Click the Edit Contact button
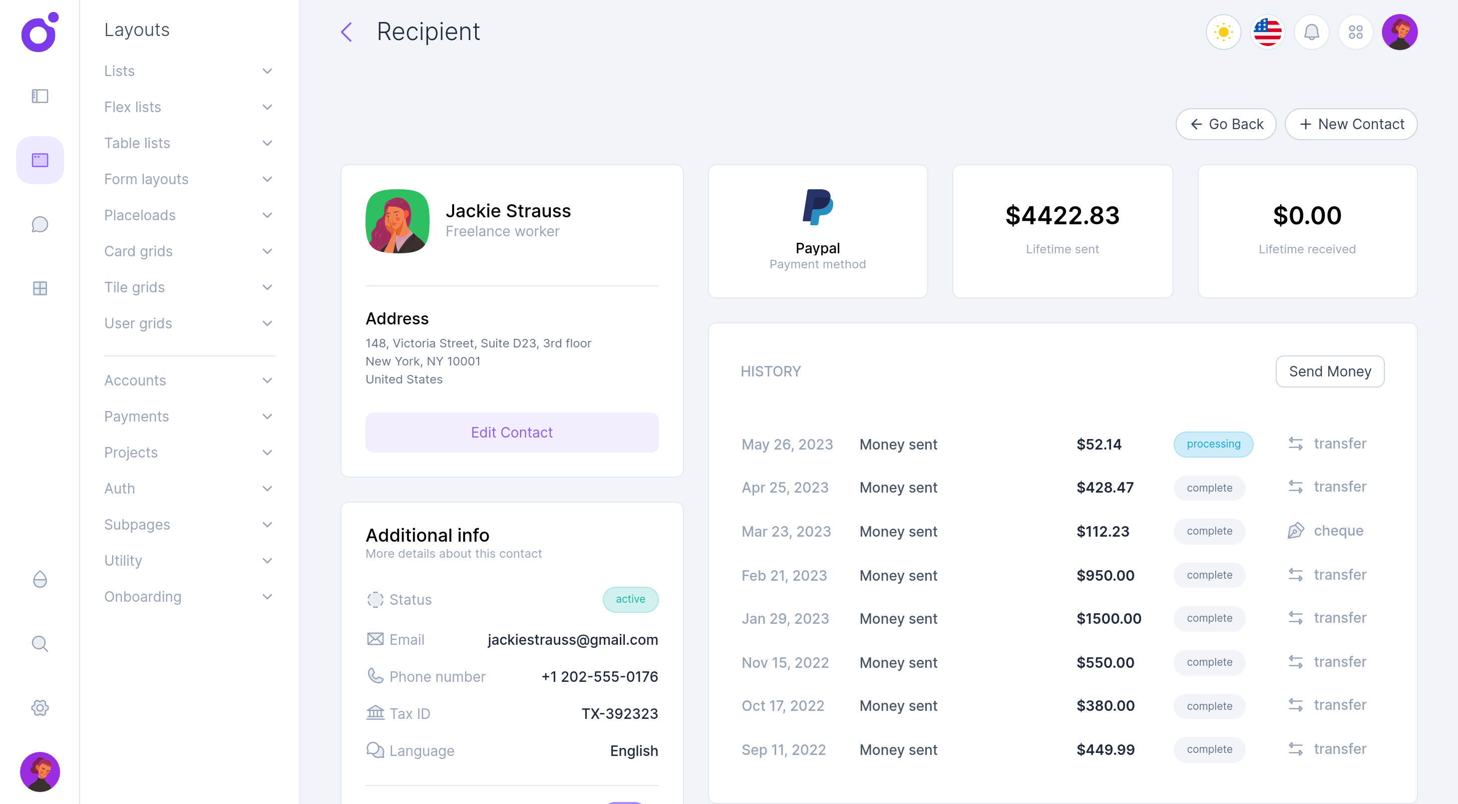This screenshot has height=804, width=1458. [512, 432]
